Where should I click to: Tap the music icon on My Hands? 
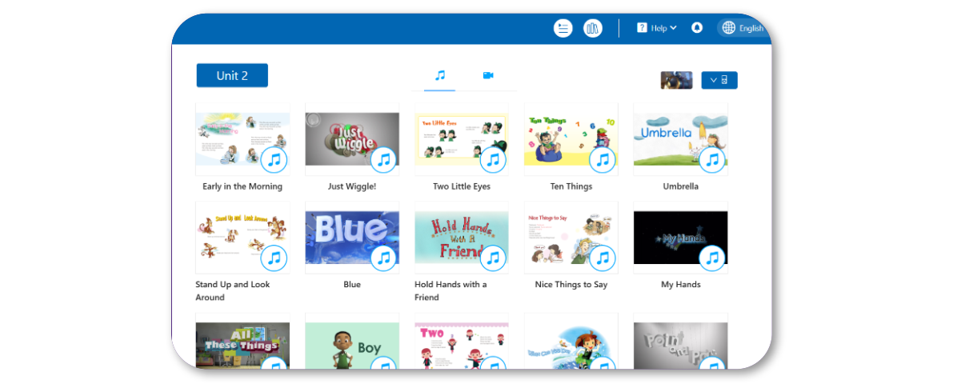pyautogui.click(x=712, y=258)
